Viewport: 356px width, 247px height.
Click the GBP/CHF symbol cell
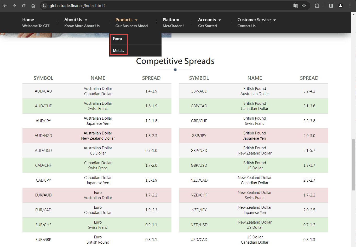pos(199,121)
